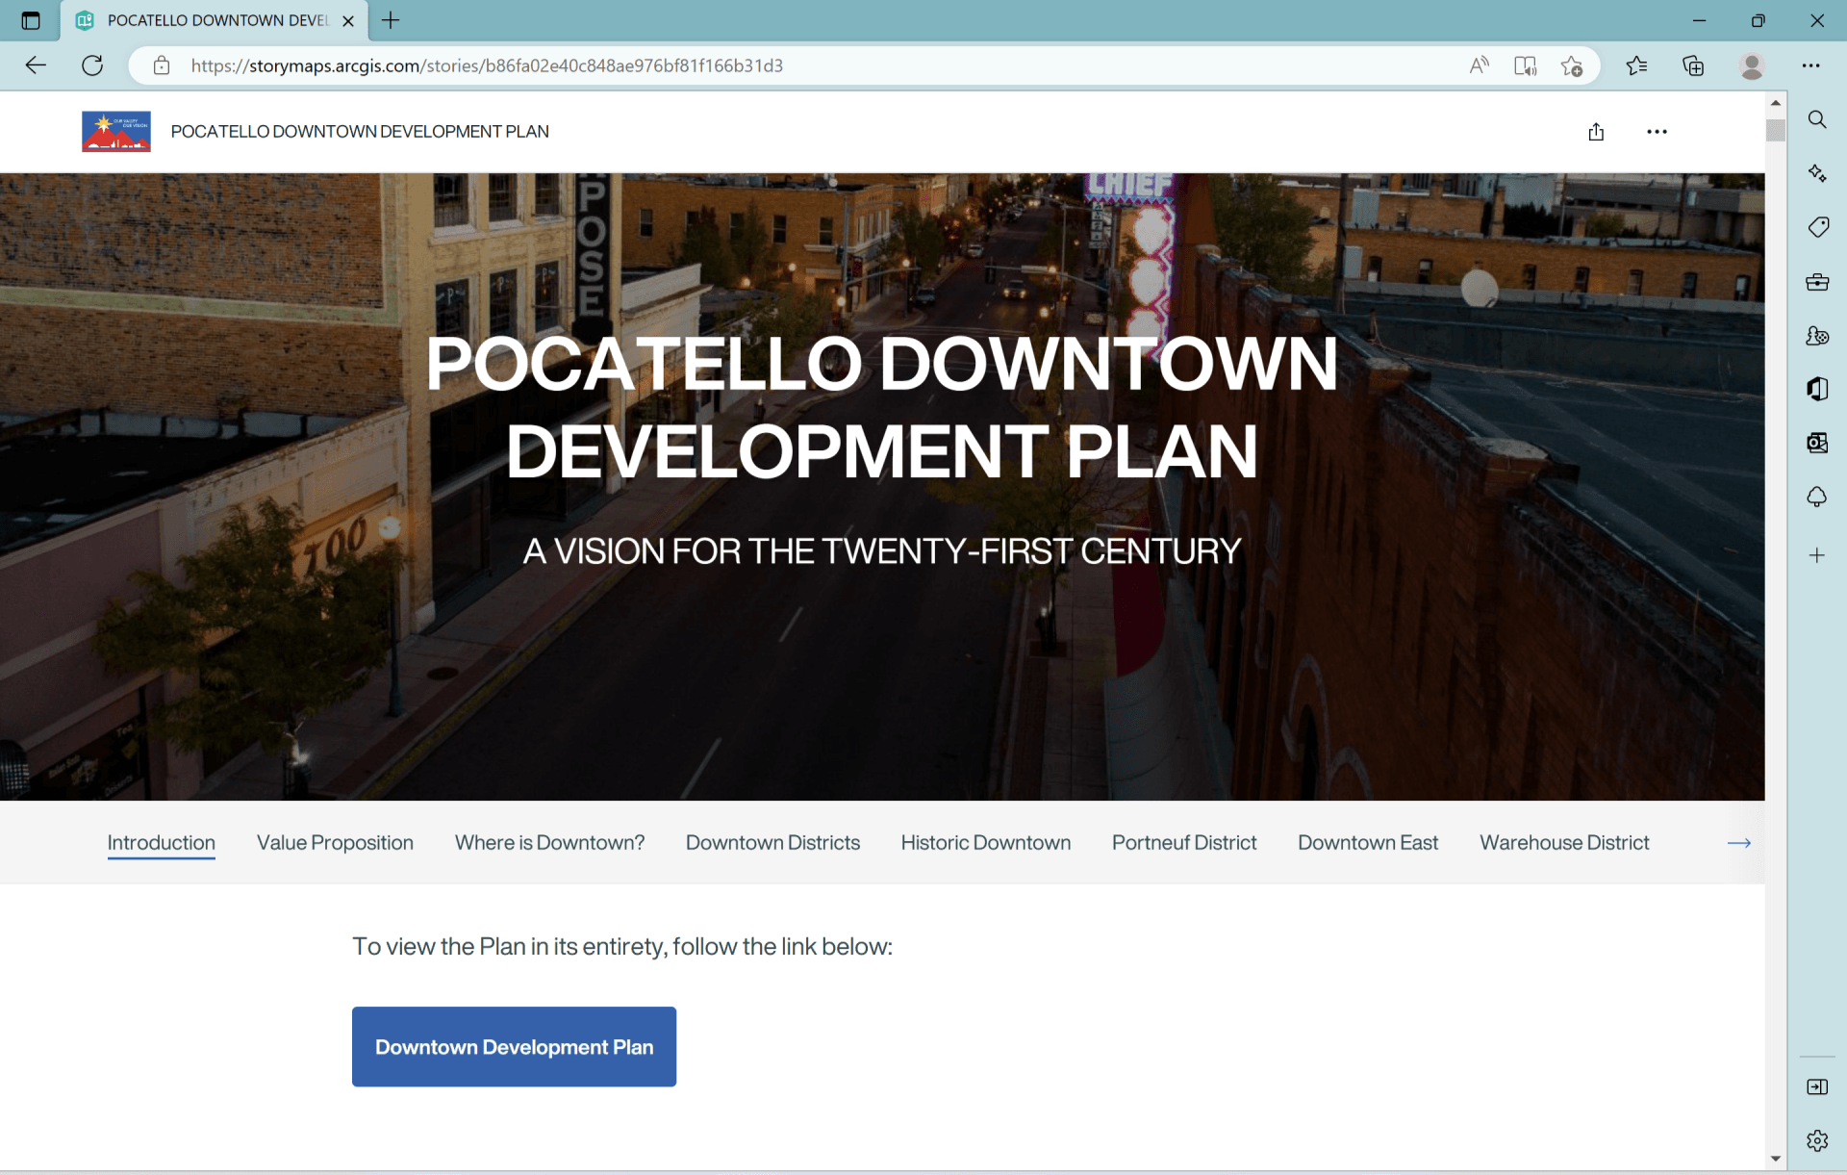Toggle the sidebar hide button
The height and width of the screenshot is (1175, 1847).
pos(1816,1086)
